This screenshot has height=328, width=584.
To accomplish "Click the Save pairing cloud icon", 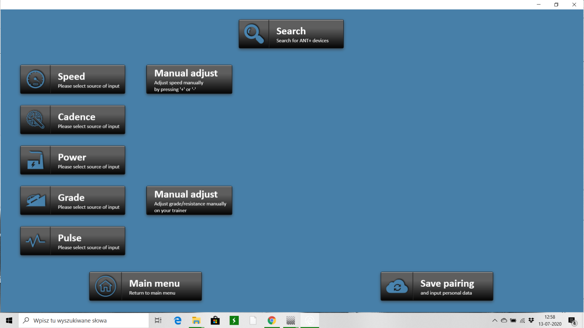I will coord(397,286).
